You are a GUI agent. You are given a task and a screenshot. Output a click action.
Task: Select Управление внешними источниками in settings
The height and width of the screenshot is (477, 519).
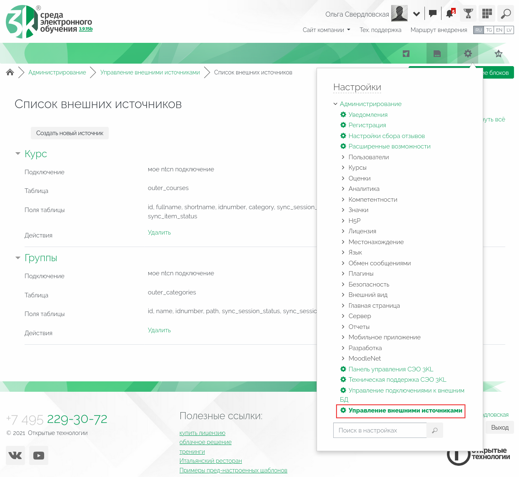tap(405, 410)
